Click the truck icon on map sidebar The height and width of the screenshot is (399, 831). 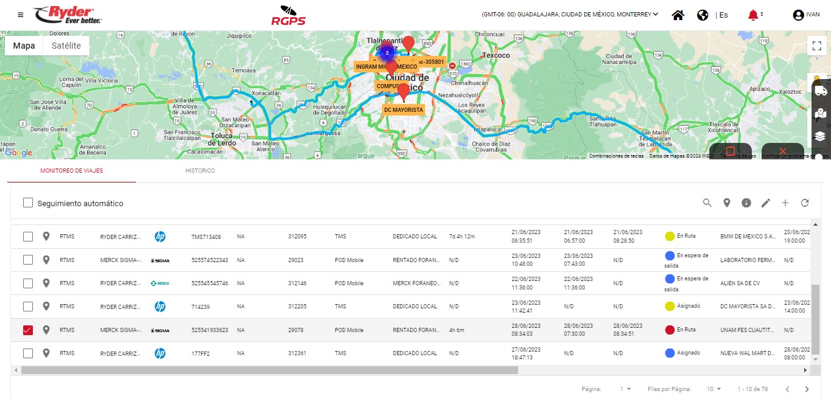point(820,91)
